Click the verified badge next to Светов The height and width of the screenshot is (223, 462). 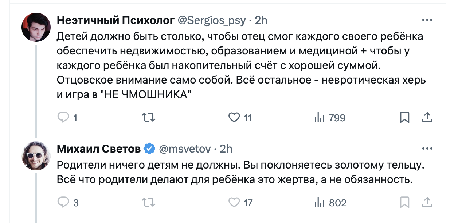click(149, 149)
